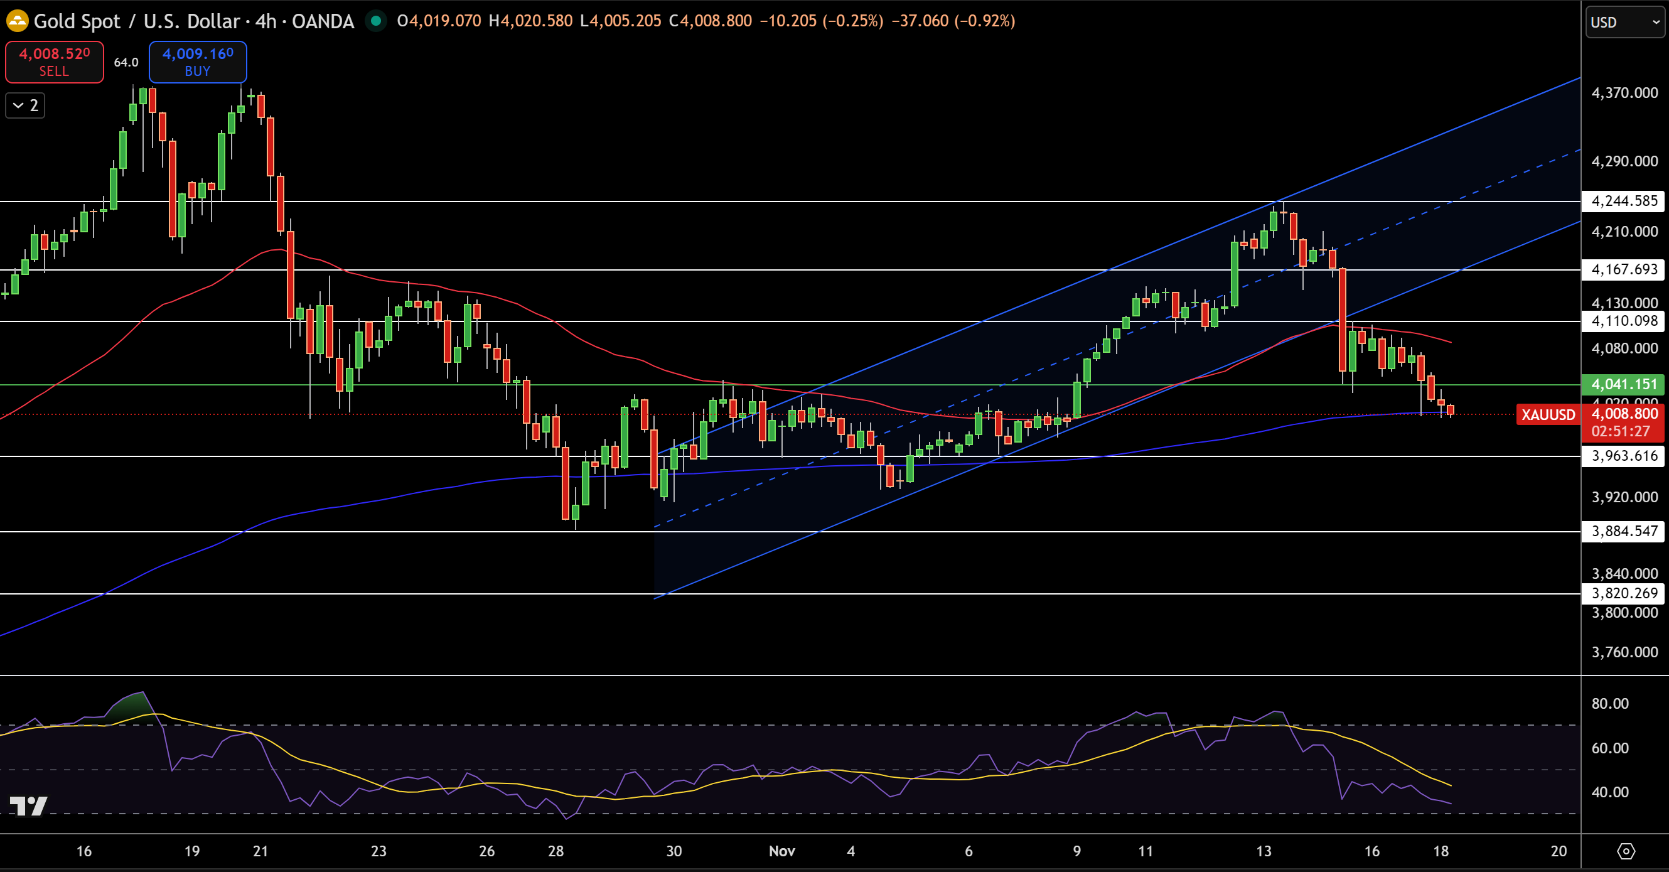Click the XAUUSD countdown timer label
1669x872 pixels.
(x=1623, y=431)
